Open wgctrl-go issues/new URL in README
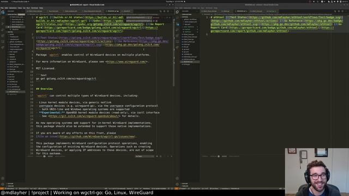This screenshot has height=196, width=349. (x=97, y=137)
